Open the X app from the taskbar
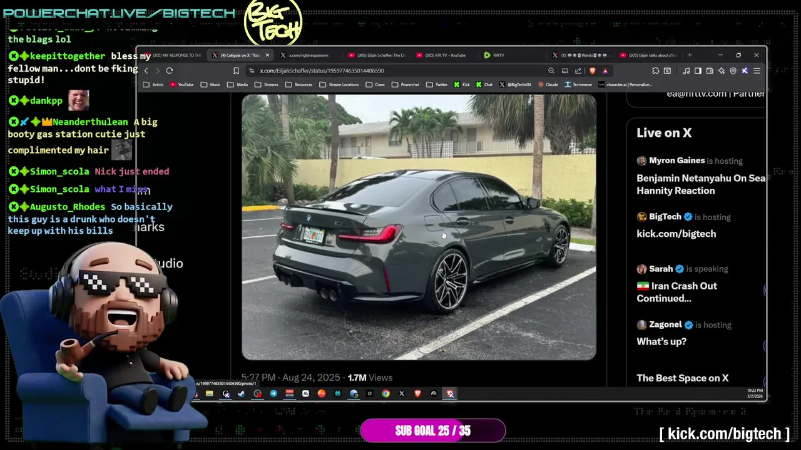Image resolution: width=801 pixels, height=450 pixels. tap(402, 394)
